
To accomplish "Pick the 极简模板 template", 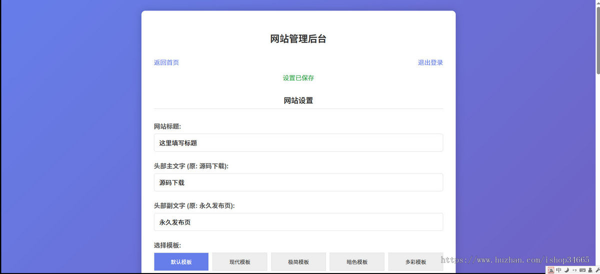I will [x=298, y=261].
